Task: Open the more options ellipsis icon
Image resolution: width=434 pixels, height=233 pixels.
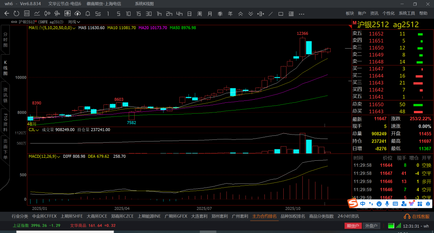Action: click(301, 14)
